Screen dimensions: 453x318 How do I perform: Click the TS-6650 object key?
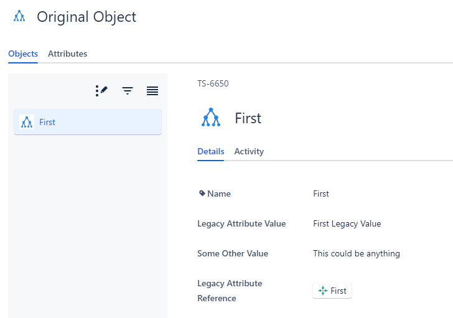click(x=213, y=83)
